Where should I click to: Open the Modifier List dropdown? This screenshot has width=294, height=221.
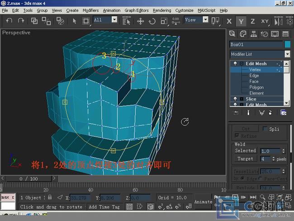pos(287,54)
